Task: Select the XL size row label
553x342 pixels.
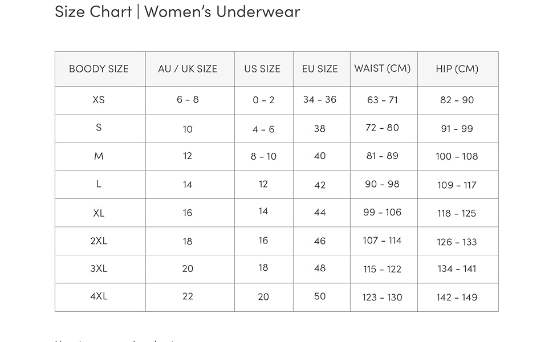Action: [99, 213]
